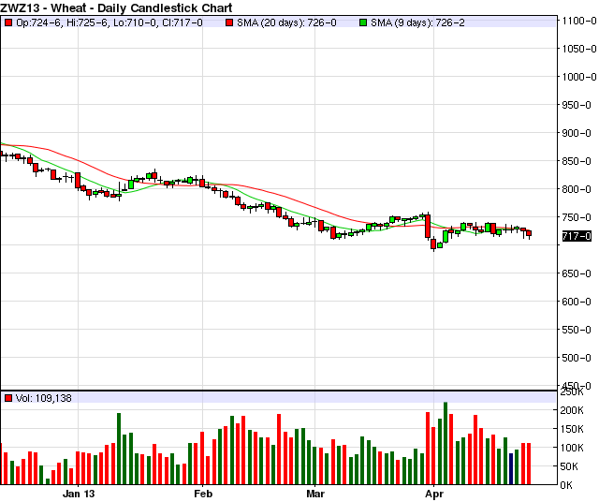Click the red volume legend square
599x502 pixels.
[8, 398]
